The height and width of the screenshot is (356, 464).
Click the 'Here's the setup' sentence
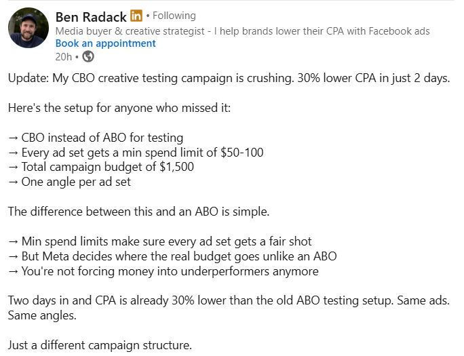click(119, 108)
